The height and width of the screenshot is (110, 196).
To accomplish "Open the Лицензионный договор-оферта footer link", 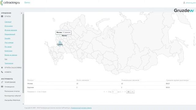I will point(81,108).
